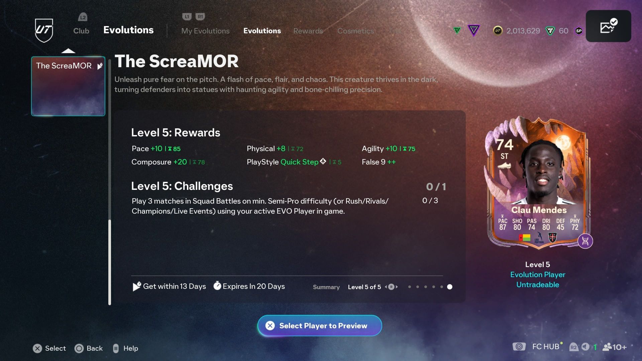Open FC HUB icon
Screen dimensions: 642x361
(519, 347)
